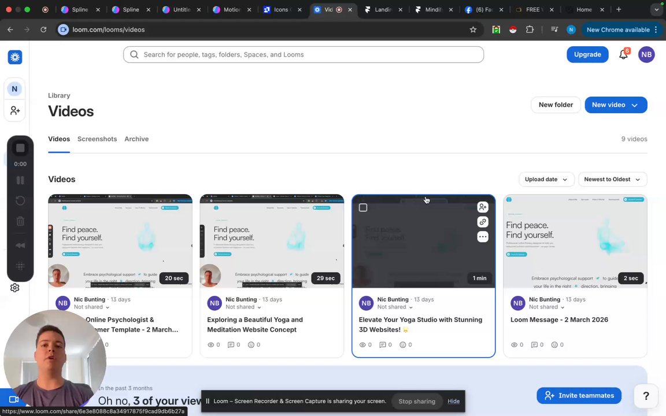The height and width of the screenshot is (416, 666).
Task: Focus the Loom search field
Action: point(304,54)
